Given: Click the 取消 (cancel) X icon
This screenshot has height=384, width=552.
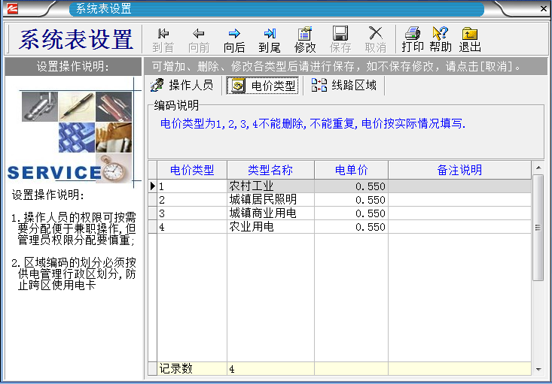Looking at the screenshot, I should coord(375,39).
